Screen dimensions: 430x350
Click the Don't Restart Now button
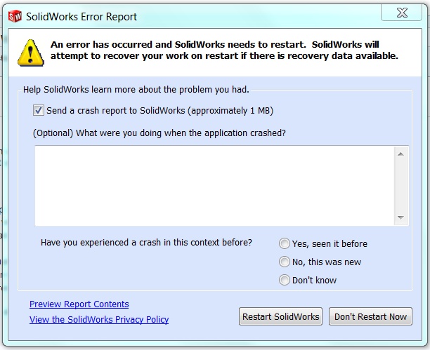tap(370, 316)
